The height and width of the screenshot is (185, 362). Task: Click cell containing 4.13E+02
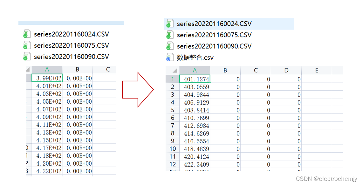tap(47, 132)
